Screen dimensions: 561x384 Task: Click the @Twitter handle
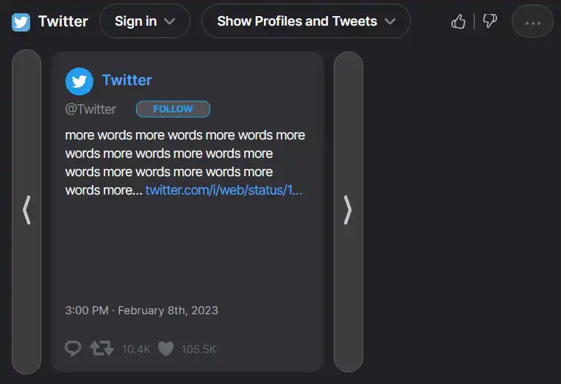click(90, 109)
